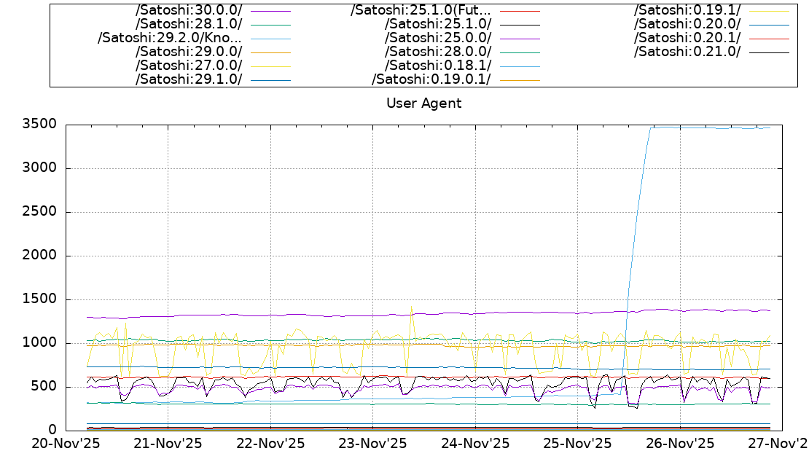Screen dimensions: 809x459
Task: Click the black line sample for /Satoshi:0.21.0/
Action: [768, 52]
